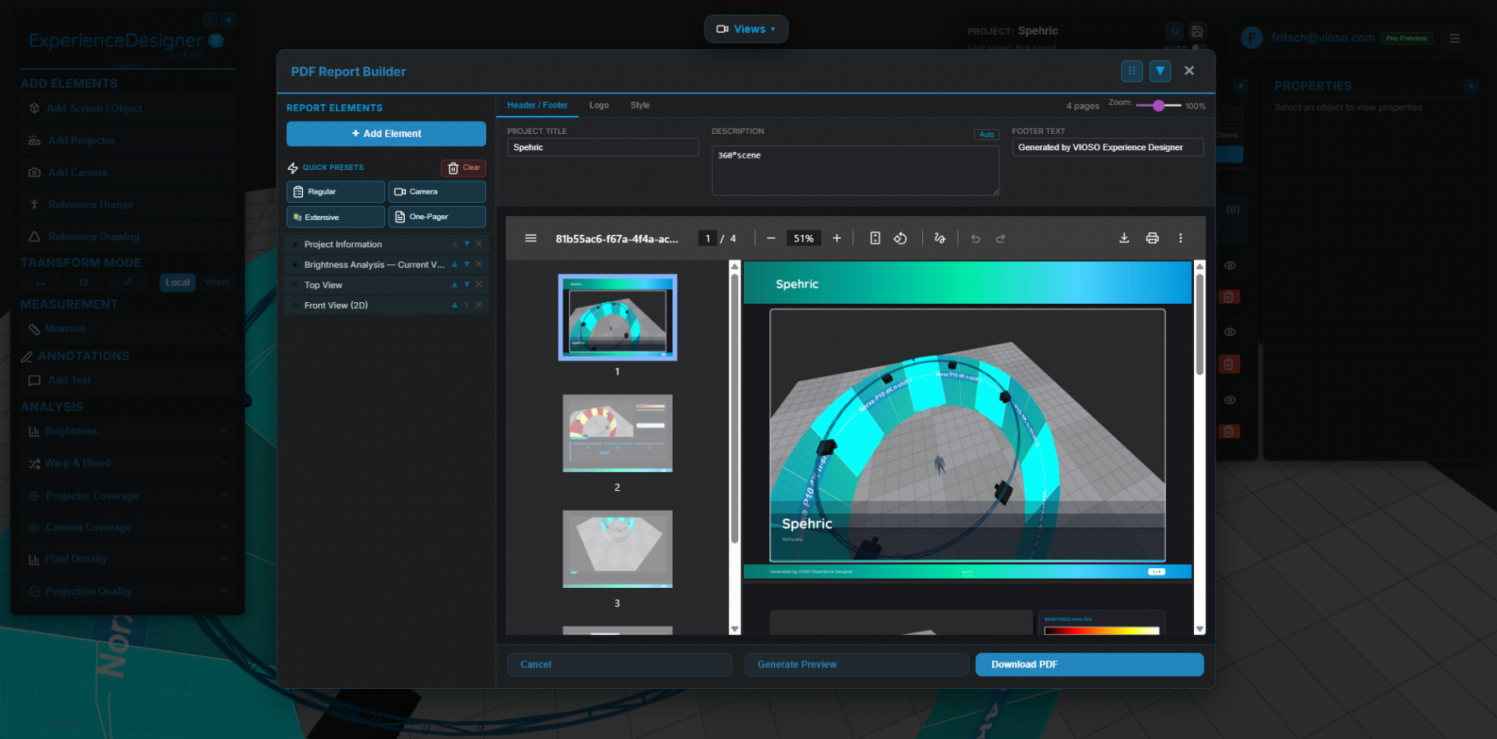Select the page 2 thumbnail
Screen dimensions: 1497x739
(x=618, y=434)
